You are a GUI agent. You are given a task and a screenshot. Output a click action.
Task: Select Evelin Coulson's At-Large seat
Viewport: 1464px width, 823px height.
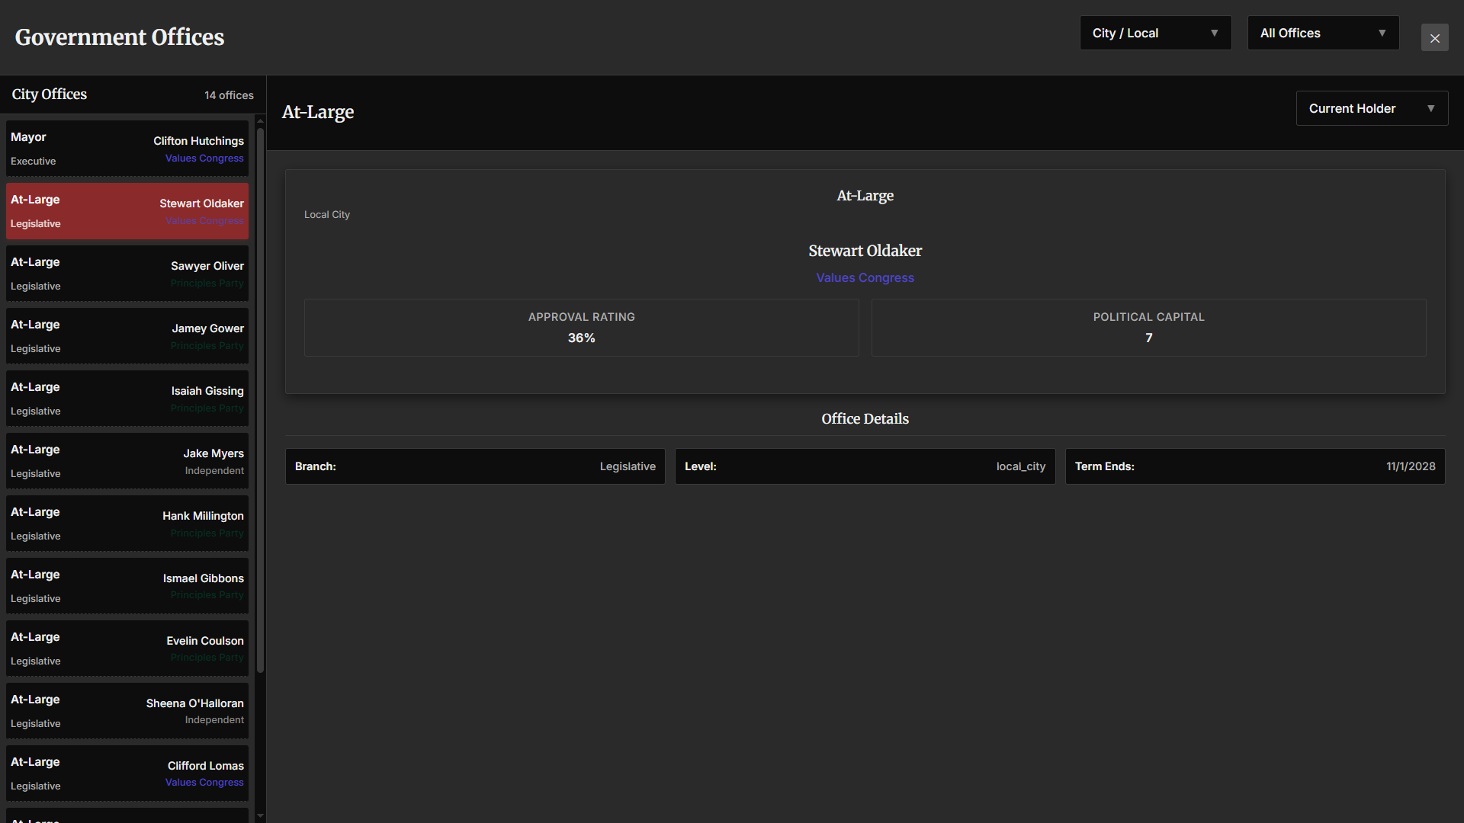click(127, 648)
